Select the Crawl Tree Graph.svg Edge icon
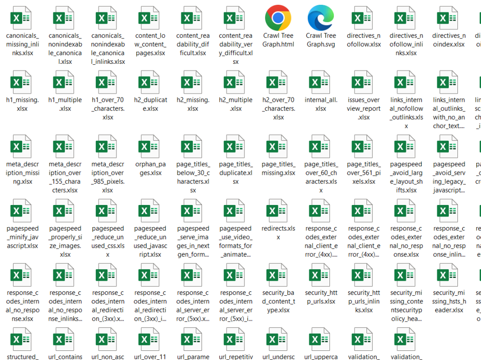 click(320, 18)
